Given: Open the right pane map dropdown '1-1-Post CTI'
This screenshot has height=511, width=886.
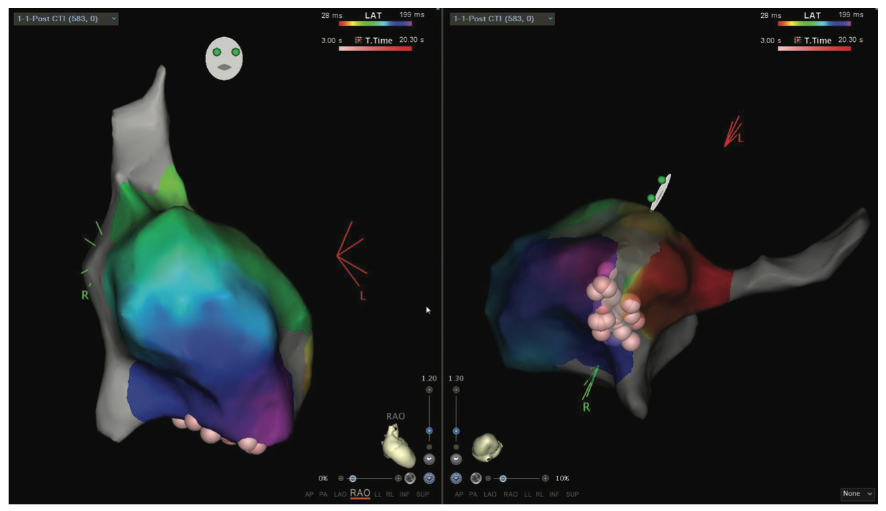Looking at the screenshot, I should click(502, 19).
